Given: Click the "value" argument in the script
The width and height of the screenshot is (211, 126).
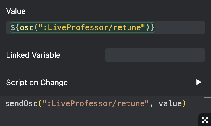Looking at the screenshot, I should click(170, 104).
